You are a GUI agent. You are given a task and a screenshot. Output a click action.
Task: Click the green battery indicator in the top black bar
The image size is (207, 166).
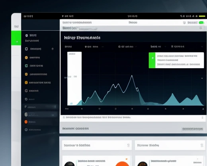(202, 16)
